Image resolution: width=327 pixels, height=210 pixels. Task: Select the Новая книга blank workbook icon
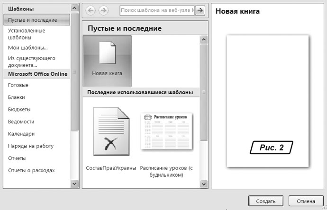point(107,59)
